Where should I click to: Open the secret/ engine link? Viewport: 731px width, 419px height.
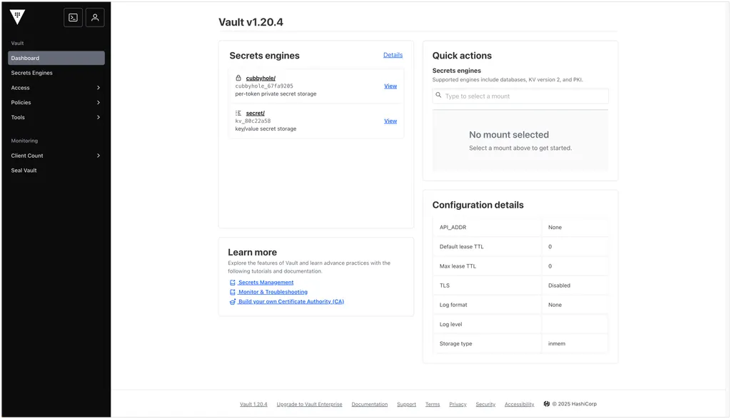click(255, 113)
